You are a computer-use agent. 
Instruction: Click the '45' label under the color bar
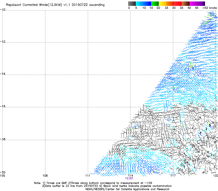tap(196, 8)
